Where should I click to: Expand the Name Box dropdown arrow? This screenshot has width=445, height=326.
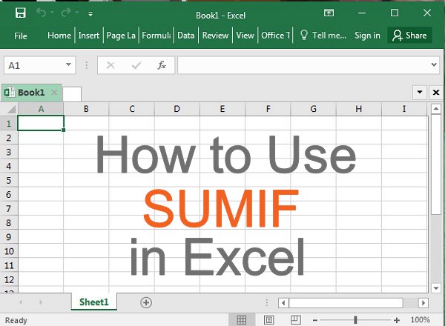pos(68,65)
